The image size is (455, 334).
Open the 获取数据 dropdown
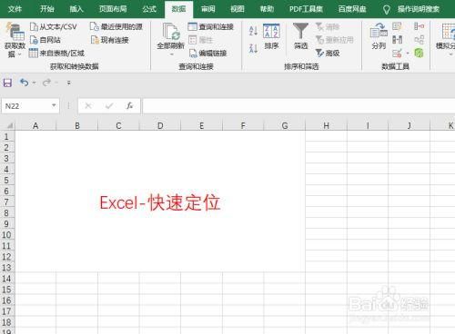coord(15,40)
